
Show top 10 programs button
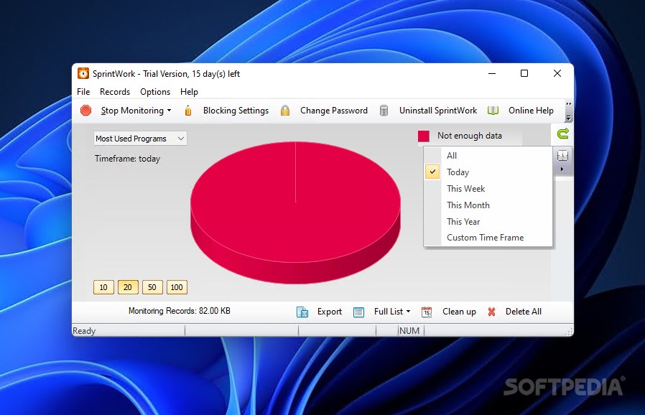click(x=103, y=287)
